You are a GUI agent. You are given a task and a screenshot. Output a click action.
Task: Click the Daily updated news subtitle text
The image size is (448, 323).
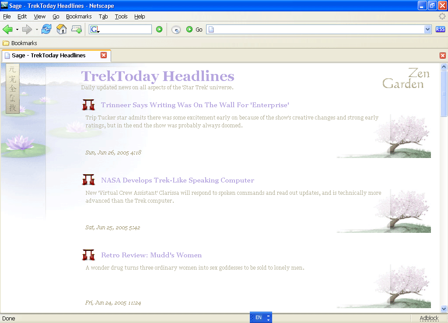click(157, 88)
